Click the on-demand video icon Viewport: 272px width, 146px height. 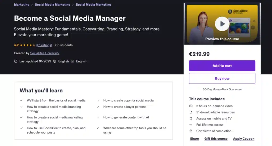(x=191, y=106)
